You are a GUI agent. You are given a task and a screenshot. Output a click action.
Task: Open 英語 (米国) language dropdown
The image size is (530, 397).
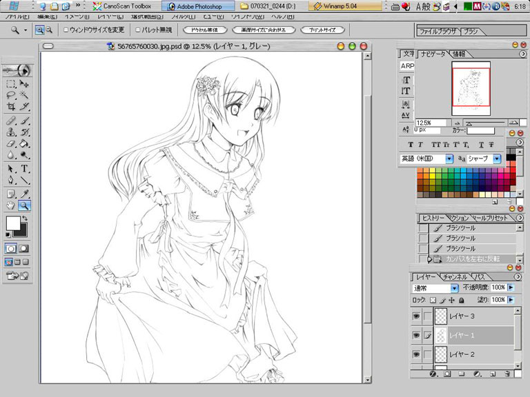[x=449, y=159]
